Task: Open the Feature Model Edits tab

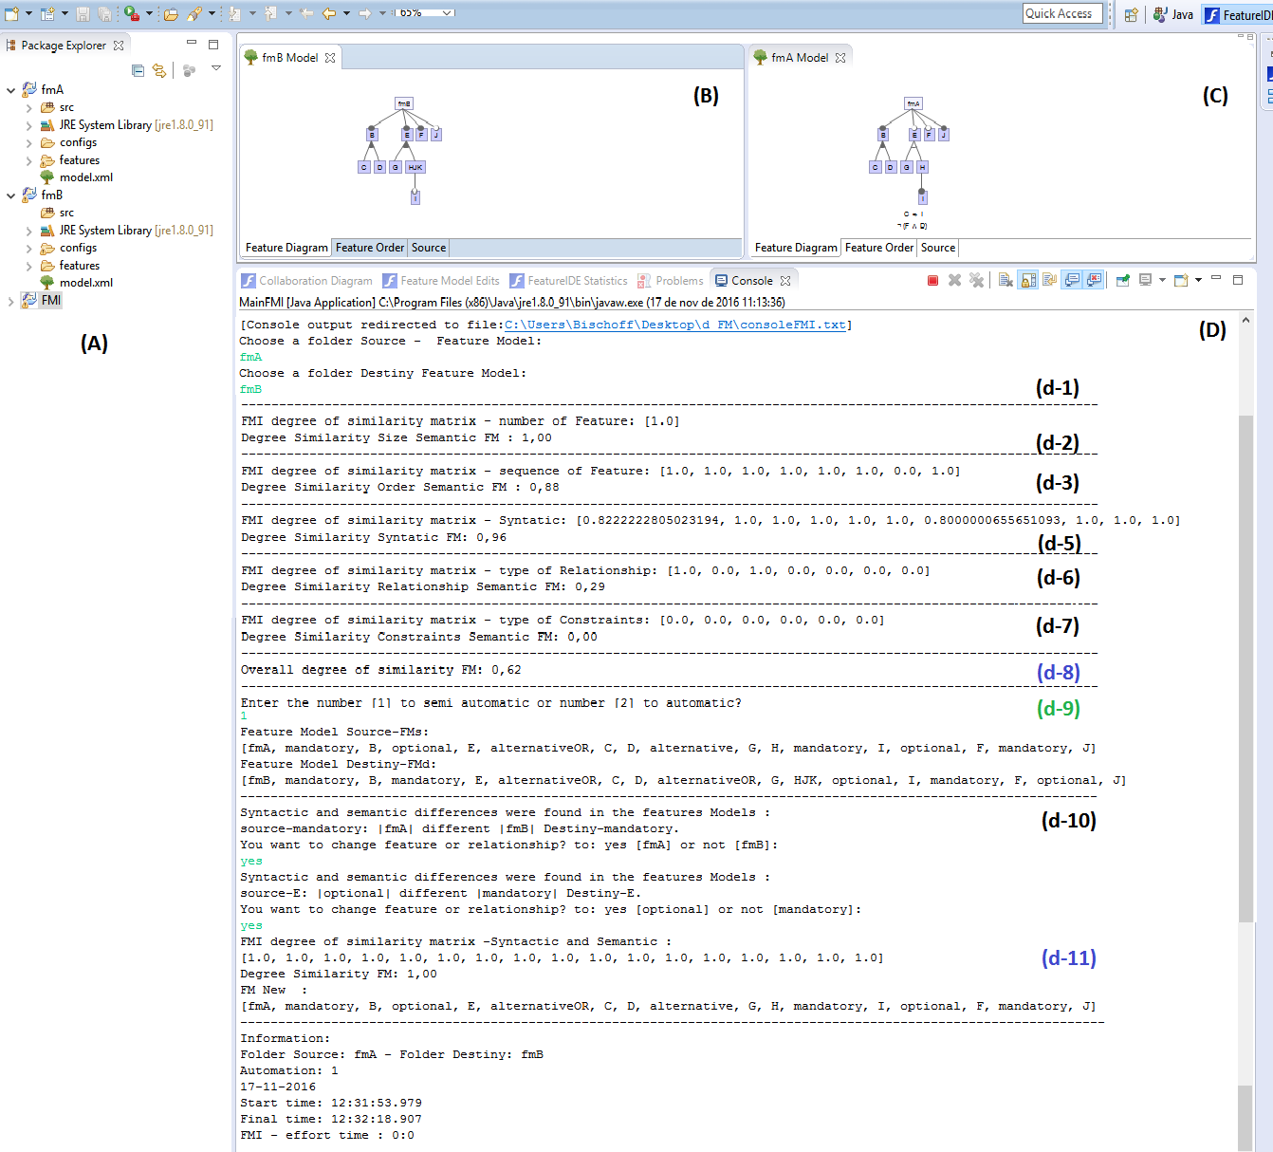Action: click(x=441, y=281)
